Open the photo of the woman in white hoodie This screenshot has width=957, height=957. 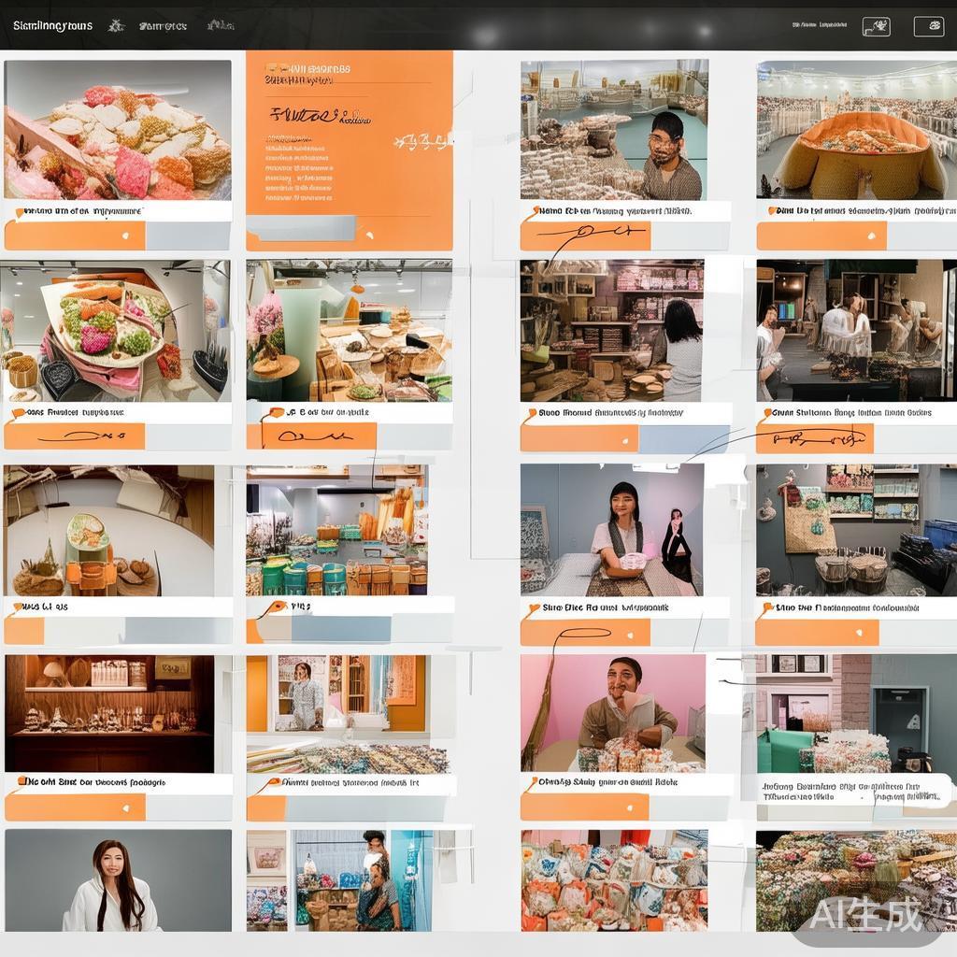coord(118,880)
